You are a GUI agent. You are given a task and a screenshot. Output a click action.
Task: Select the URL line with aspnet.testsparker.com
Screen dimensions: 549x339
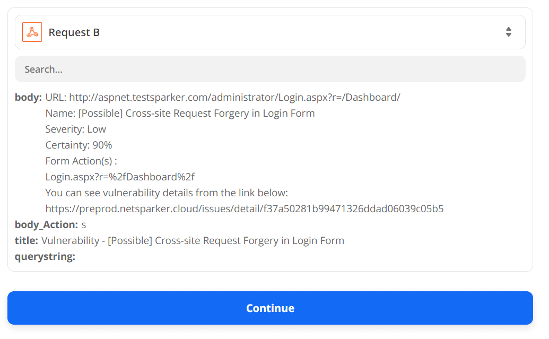point(223,98)
